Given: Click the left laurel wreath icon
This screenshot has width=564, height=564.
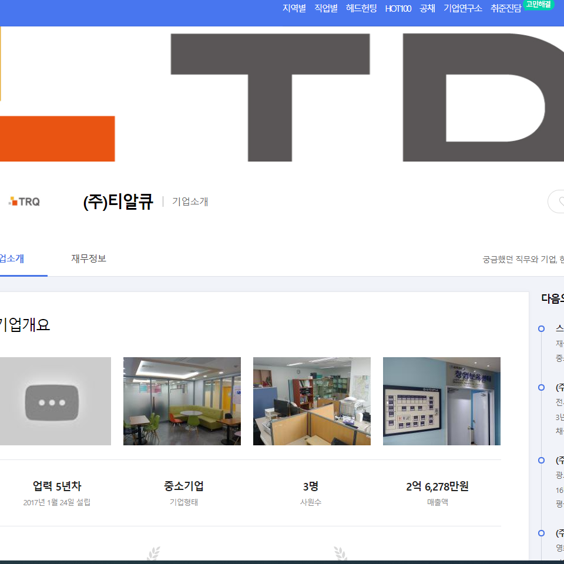Looking at the screenshot, I should tap(153, 553).
